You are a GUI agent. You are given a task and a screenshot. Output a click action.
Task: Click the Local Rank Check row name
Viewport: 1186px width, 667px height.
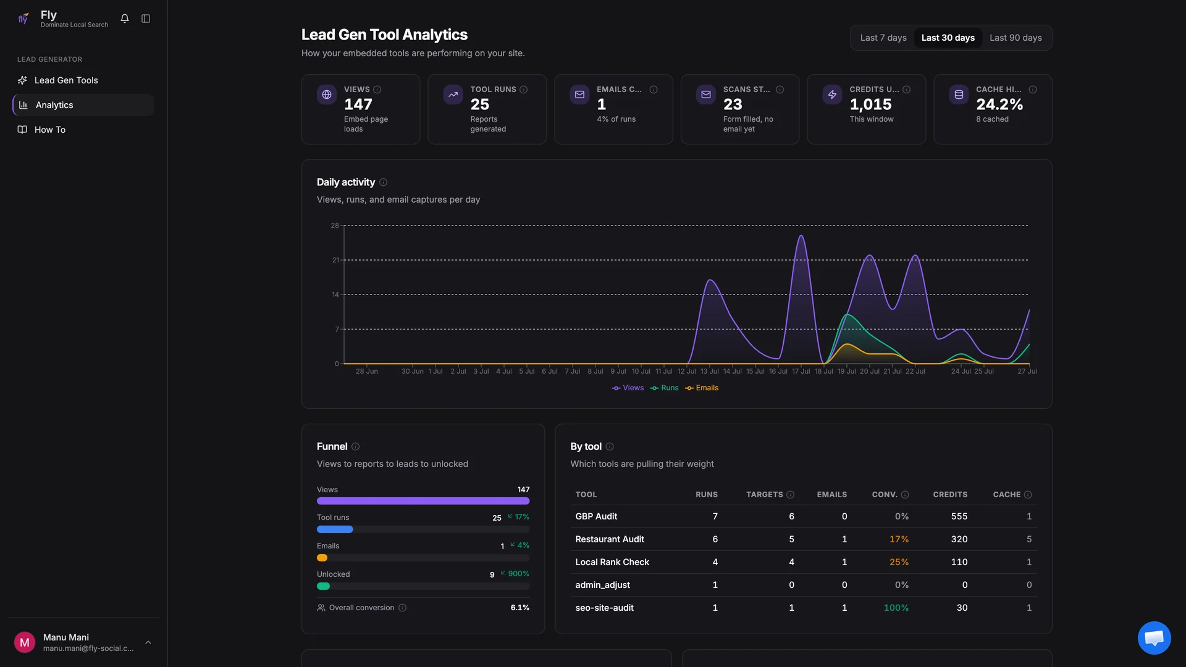[x=612, y=562]
